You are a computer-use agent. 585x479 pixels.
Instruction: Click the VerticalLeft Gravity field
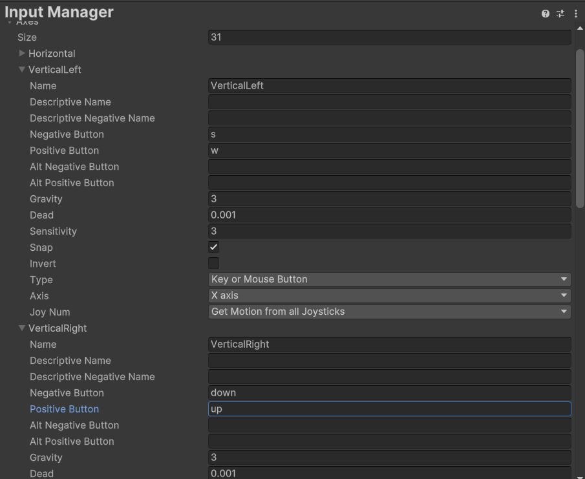click(390, 198)
